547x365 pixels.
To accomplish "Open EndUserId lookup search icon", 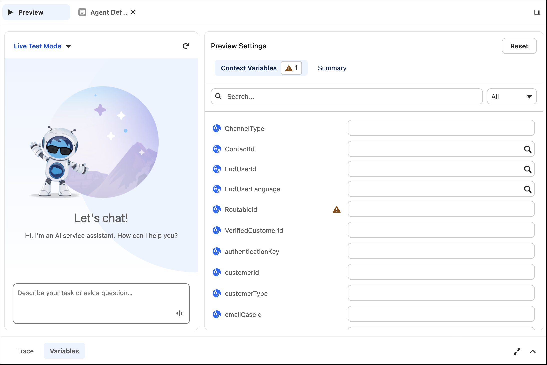I will click(x=527, y=169).
